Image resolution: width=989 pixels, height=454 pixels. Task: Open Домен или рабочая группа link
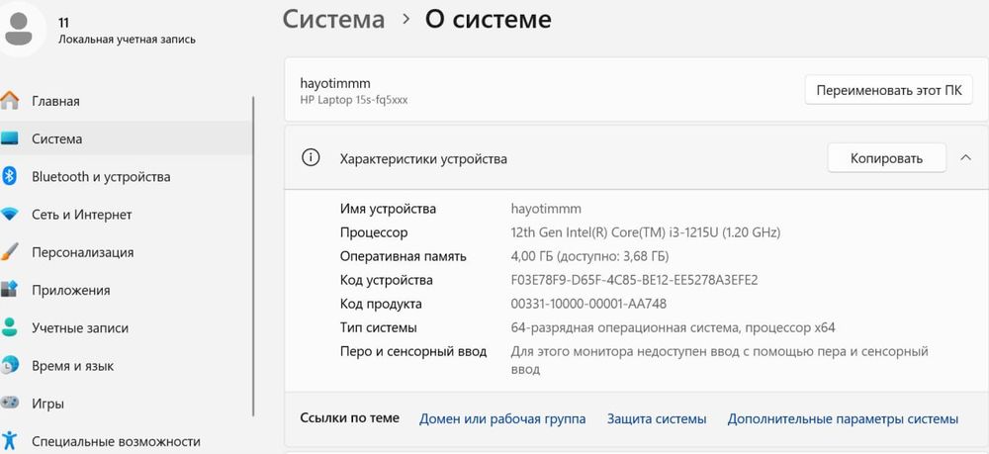502,418
